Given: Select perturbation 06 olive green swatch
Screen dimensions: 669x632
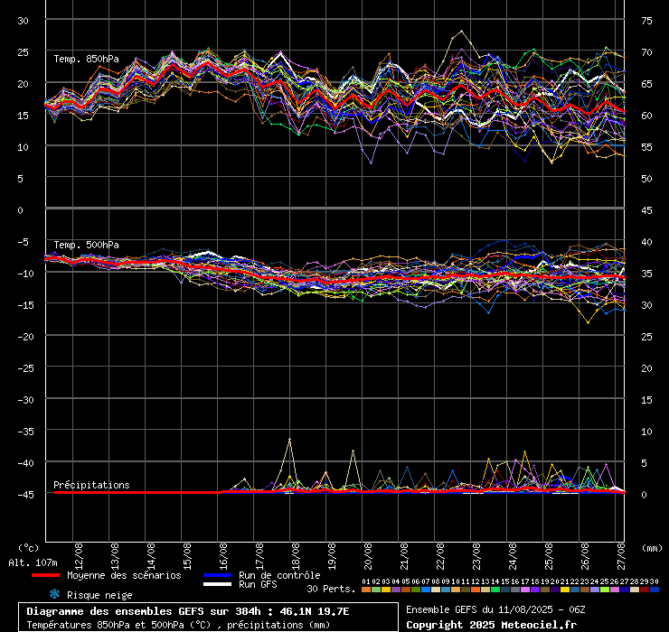Looking at the screenshot, I should 416,590.
